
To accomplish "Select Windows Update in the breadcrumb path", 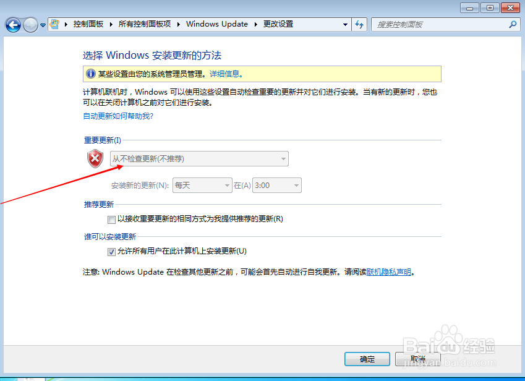I will click(x=217, y=24).
